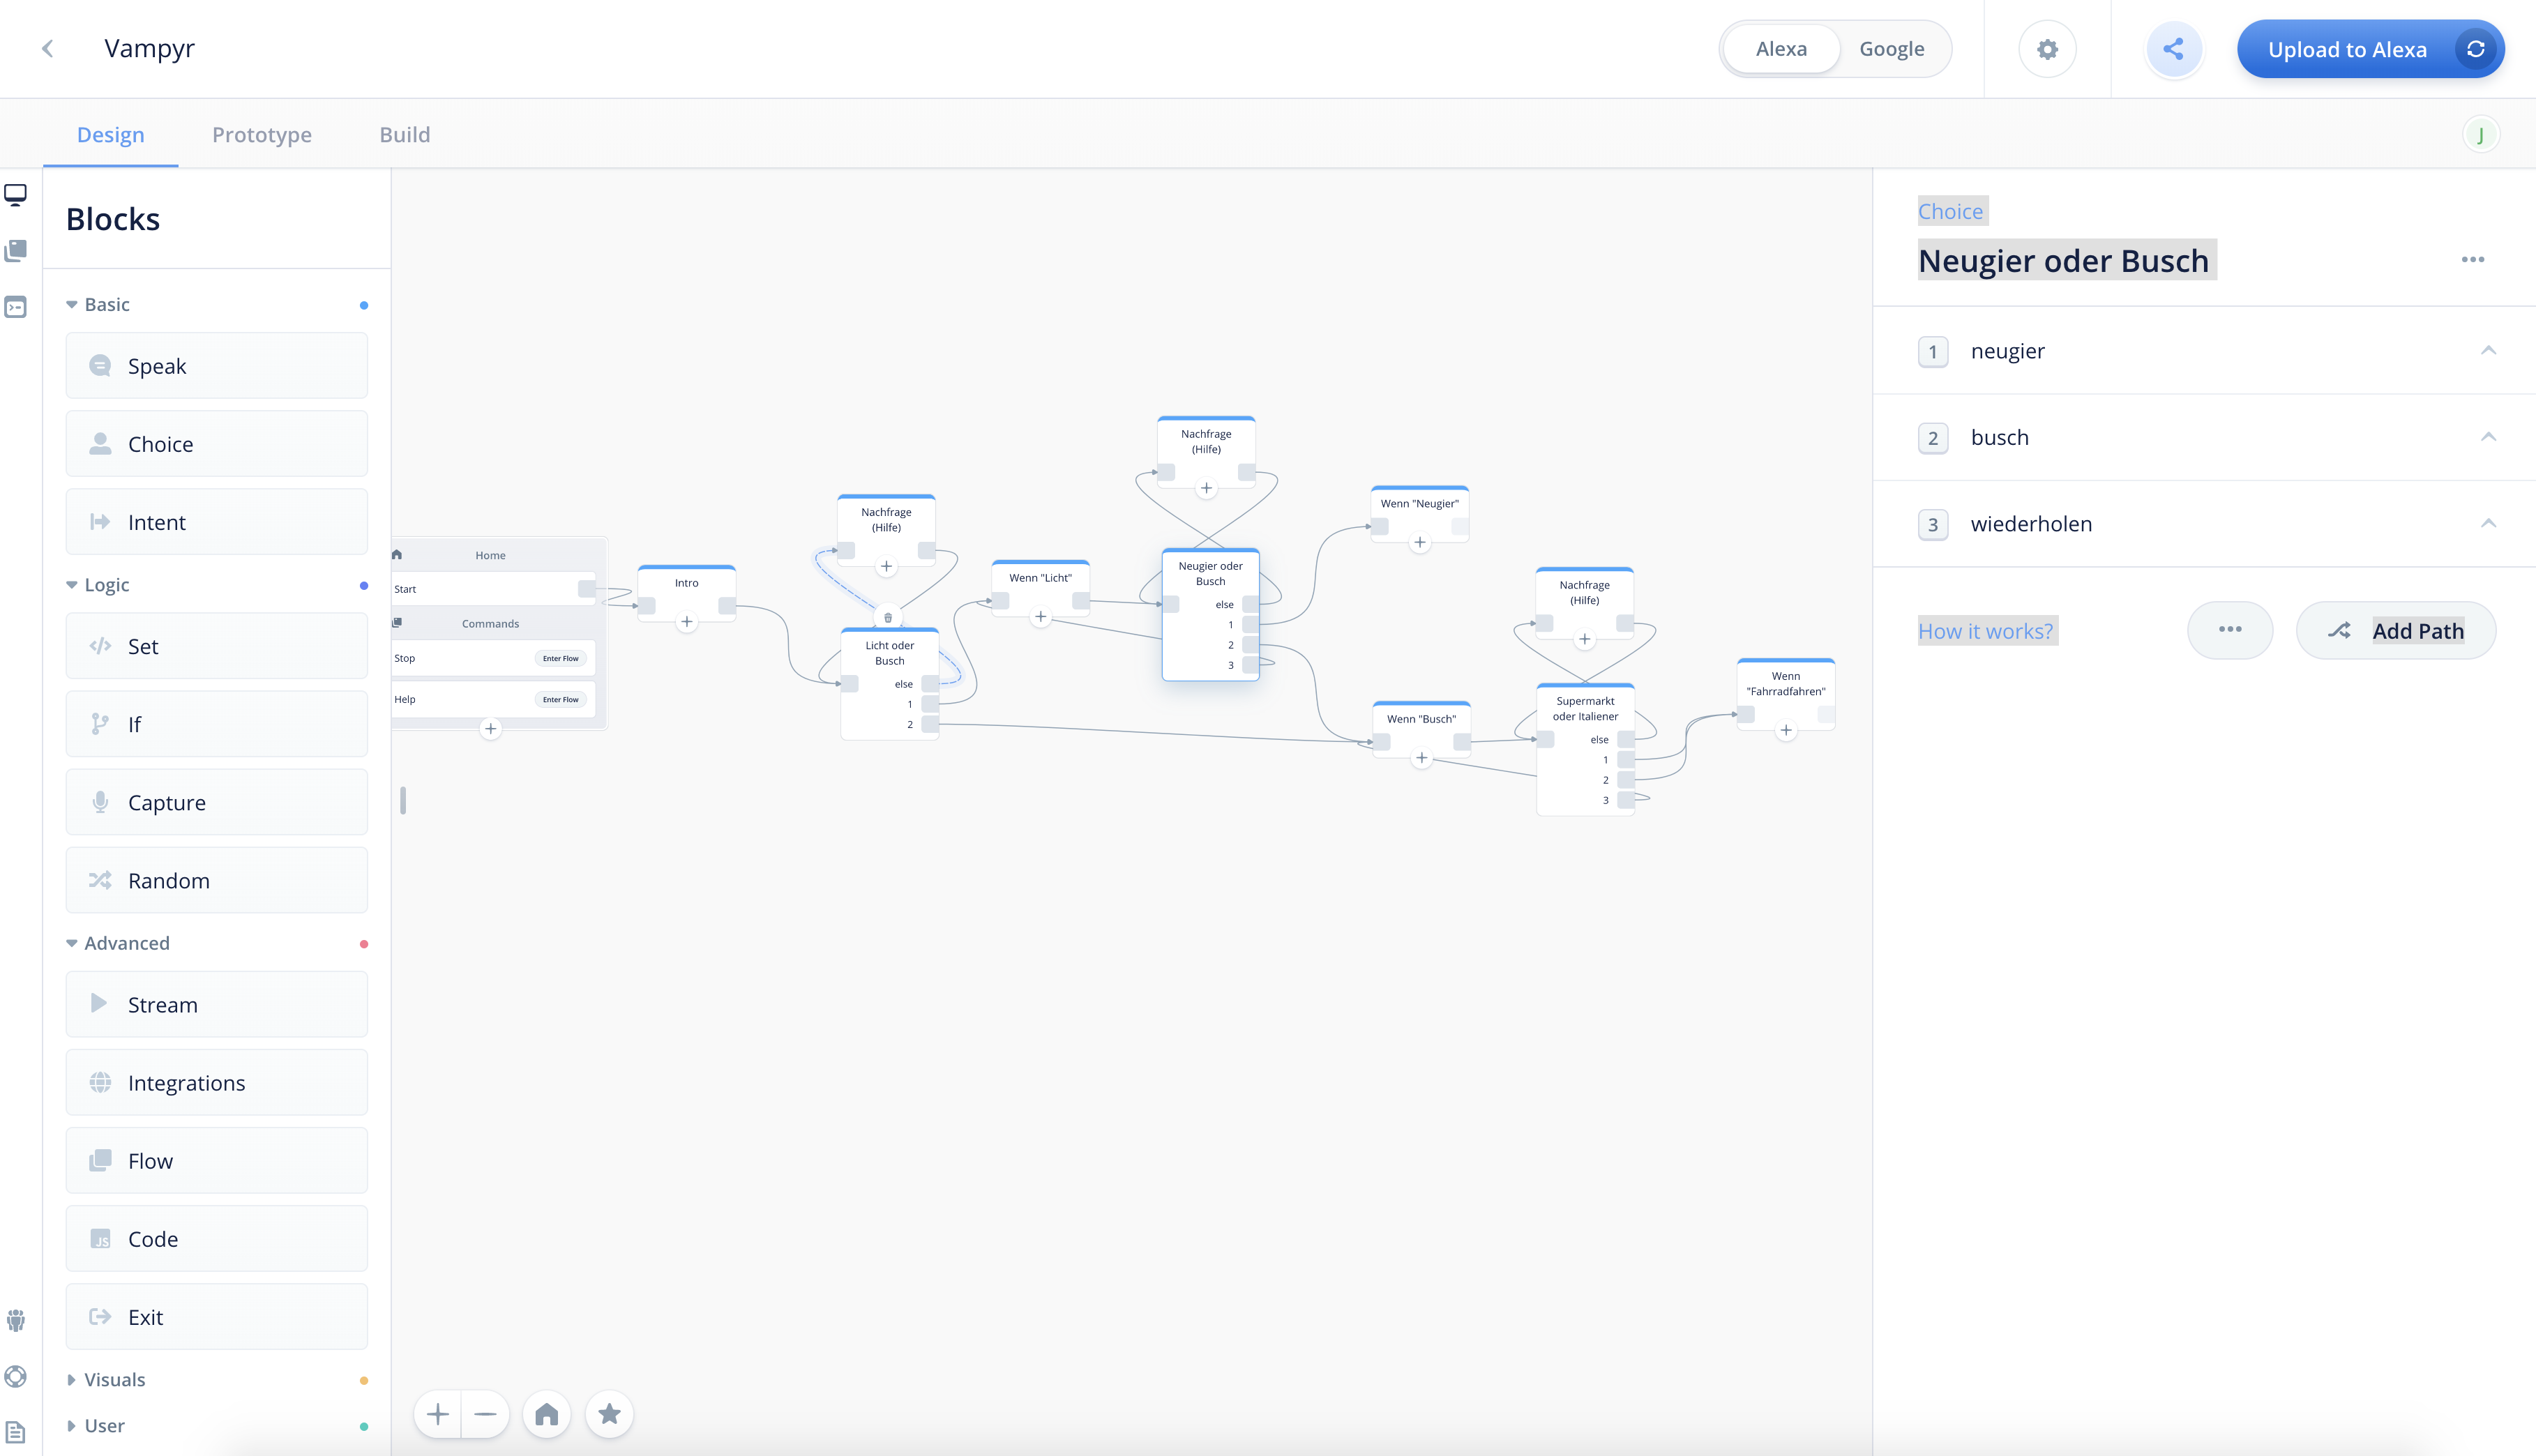Viewport: 2536px width, 1456px height.
Task: Open the flows icon in the left rail
Action: [x=16, y=250]
